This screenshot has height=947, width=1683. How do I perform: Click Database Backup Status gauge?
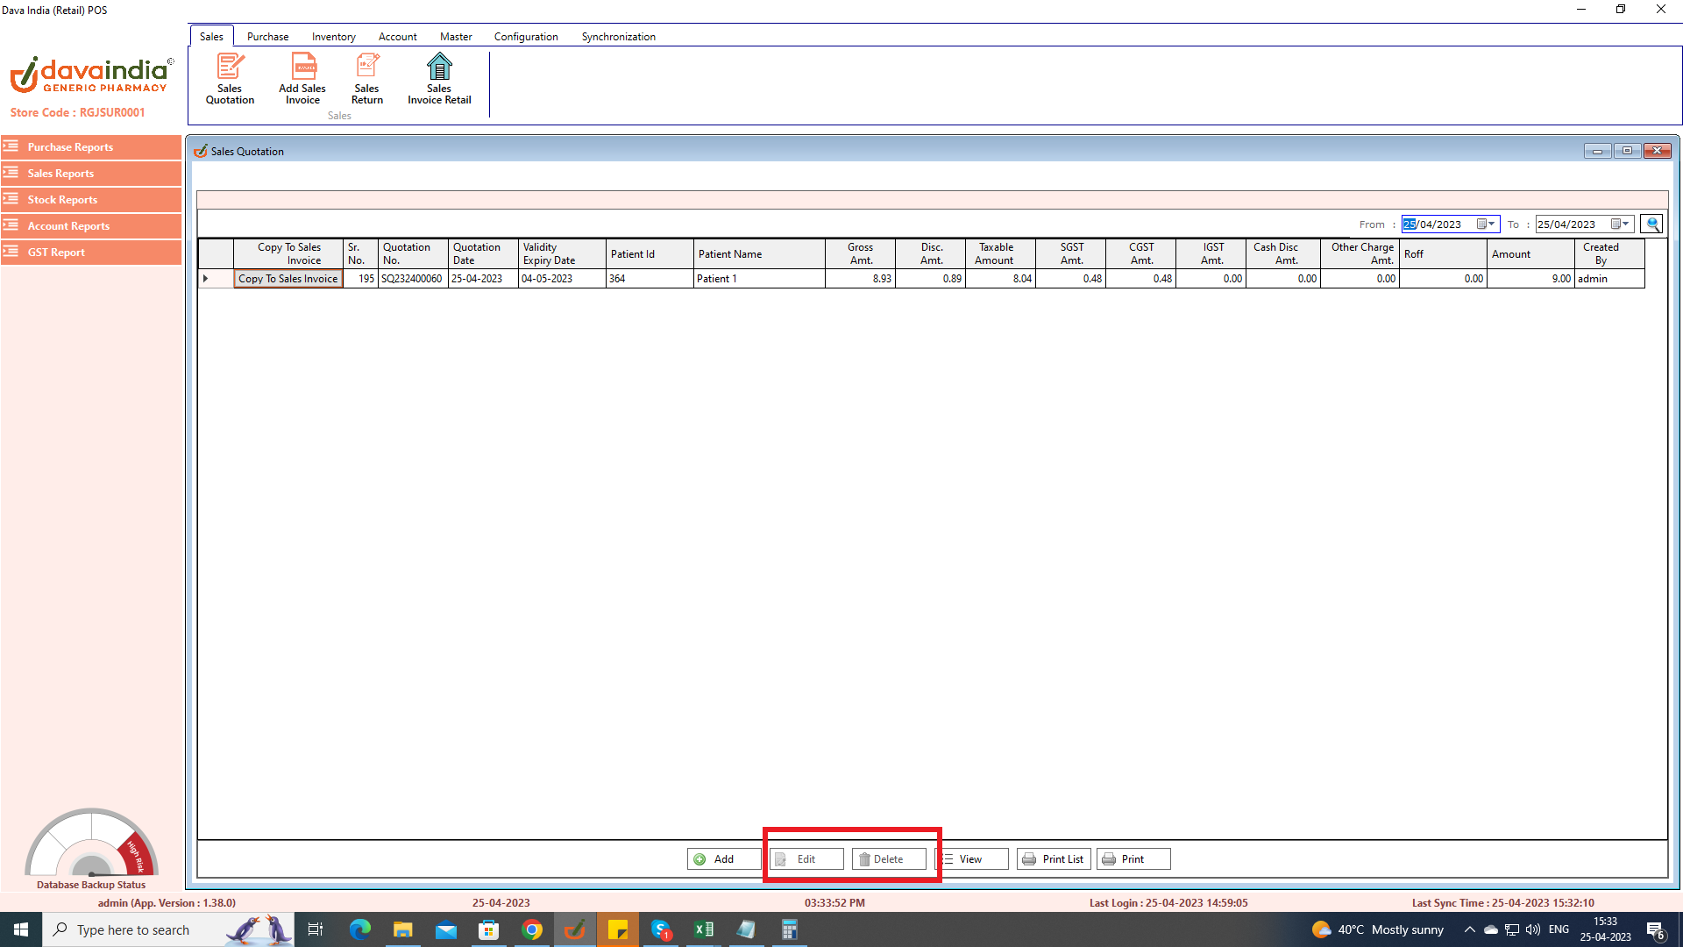(x=91, y=845)
